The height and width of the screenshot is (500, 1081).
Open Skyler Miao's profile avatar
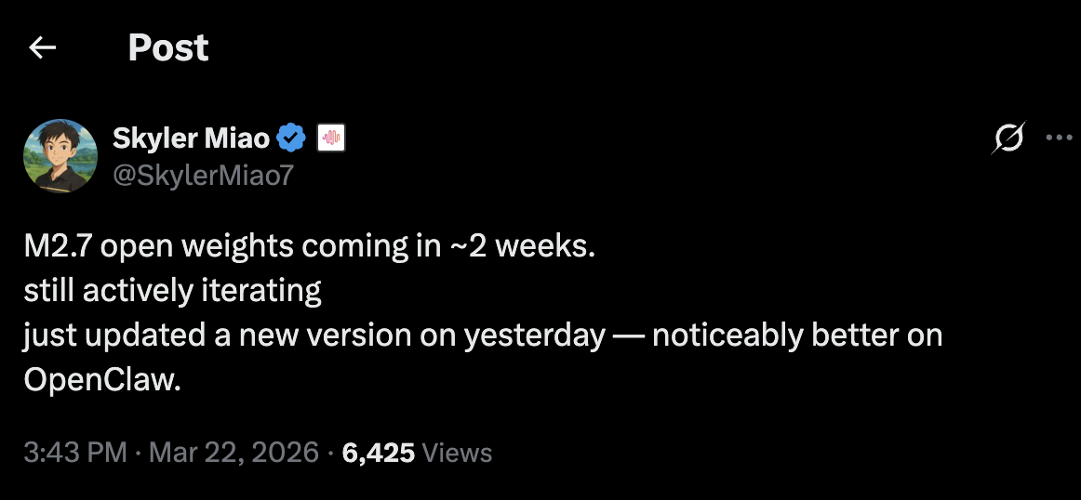(x=60, y=156)
